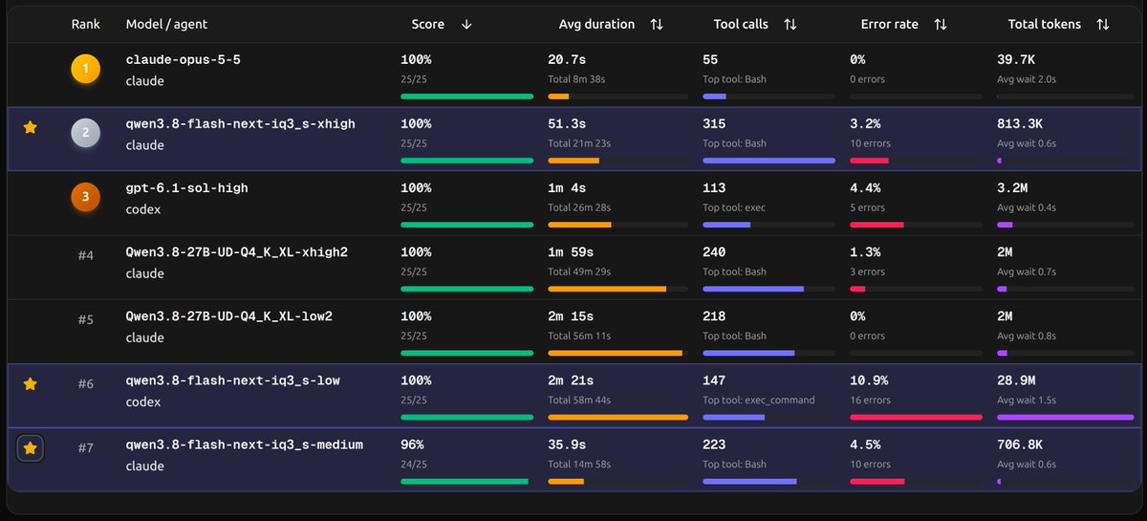The height and width of the screenshot is (521, 1147).
Task: Unstar the qwen3.8-flash-next-iq3_s-xhigh row
Action: [30, 127]
